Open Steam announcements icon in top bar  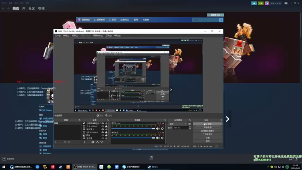point(254,3)
